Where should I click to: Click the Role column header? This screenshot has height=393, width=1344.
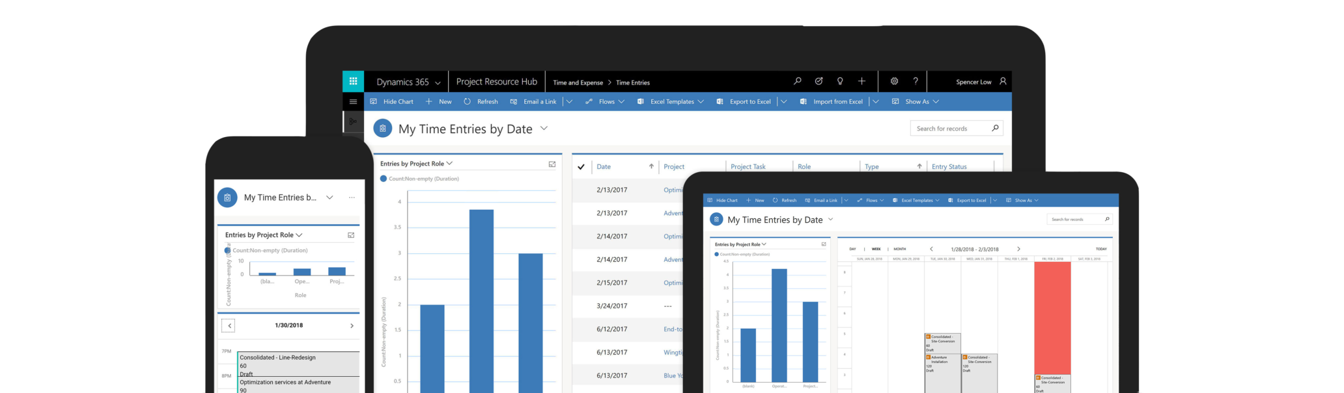point(804,167)
